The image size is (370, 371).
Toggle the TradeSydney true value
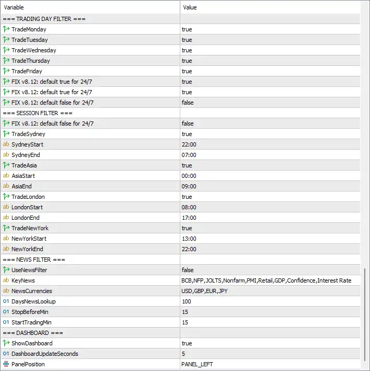pyautogui.click(x=270, y=134)
